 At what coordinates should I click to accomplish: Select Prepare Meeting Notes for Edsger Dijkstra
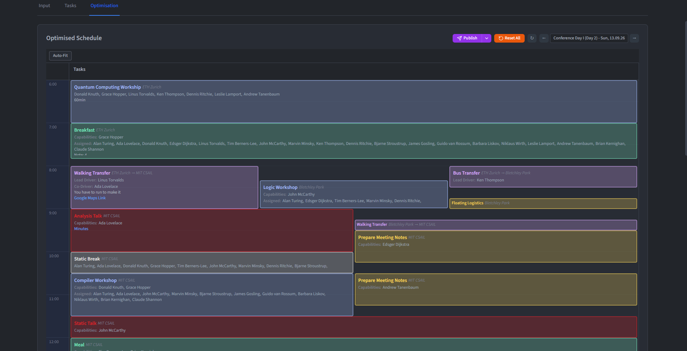(x=496, y=247)
